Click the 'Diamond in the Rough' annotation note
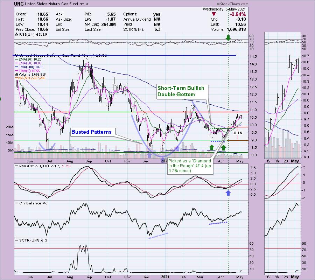The image size is (315, 280). (190, 166)
